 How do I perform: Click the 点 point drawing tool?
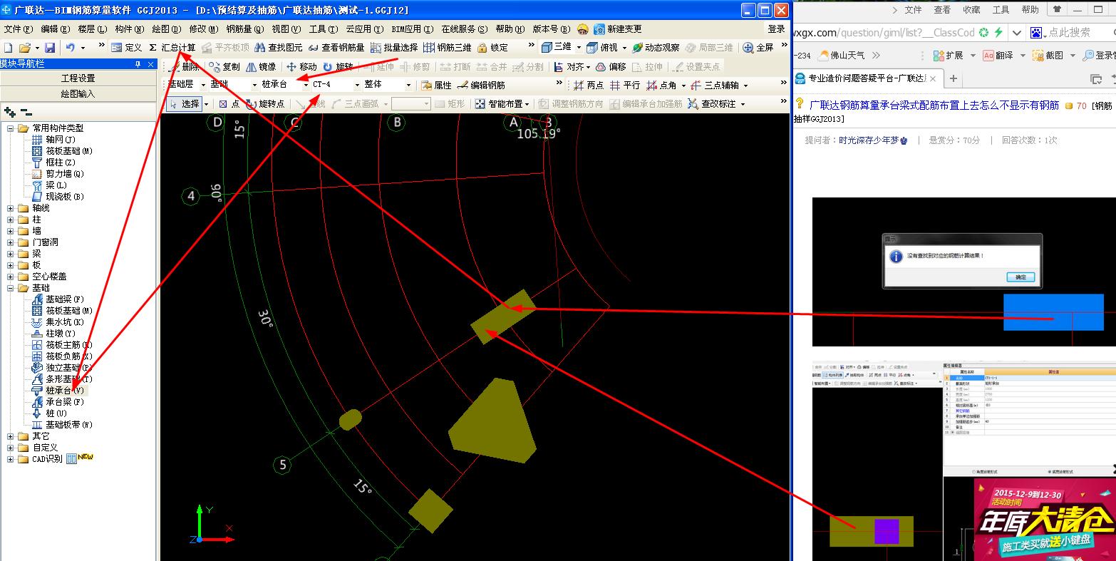pos(229,103)
